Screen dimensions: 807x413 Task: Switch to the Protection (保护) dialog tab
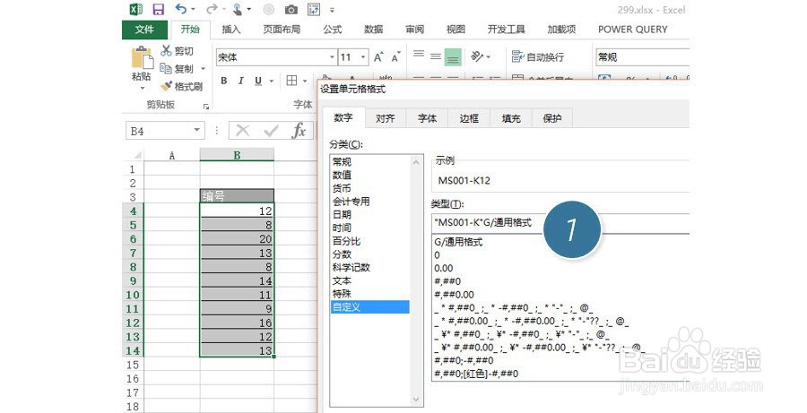552,118
